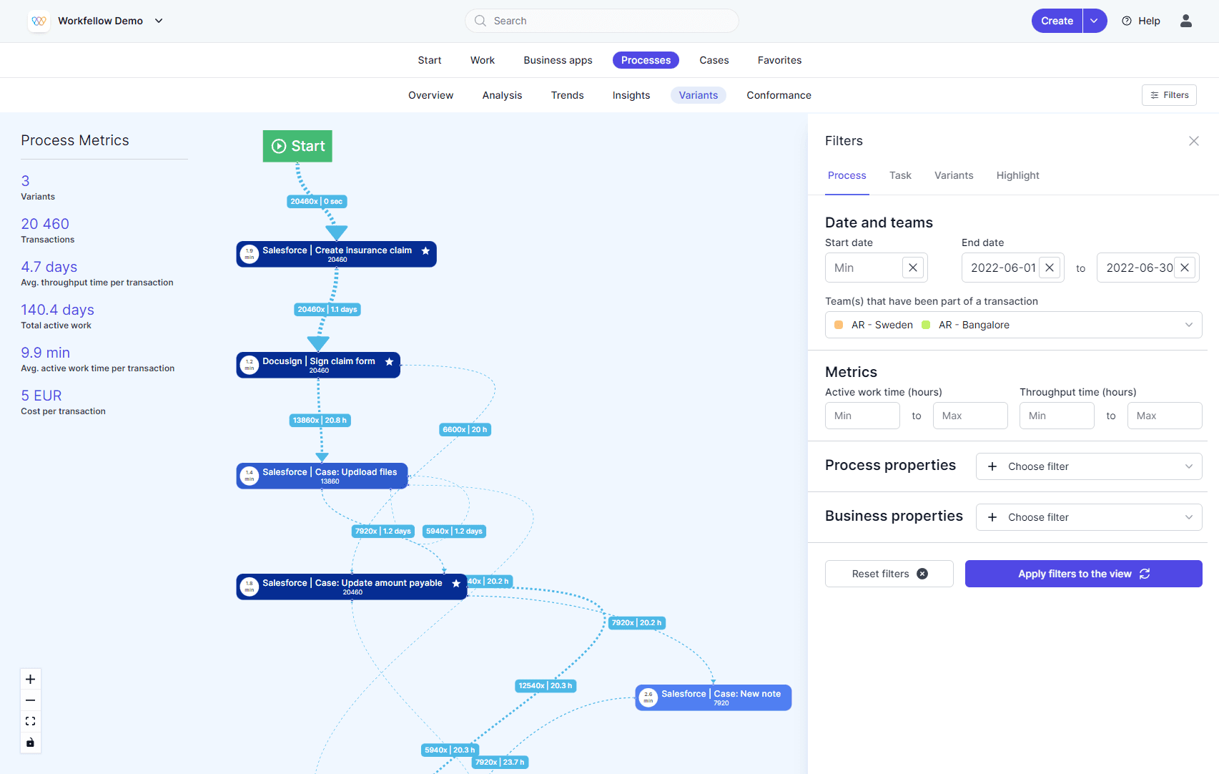Viewport: 1219px width, 774px height.
Task: Clear the 2022-06-30 end date
Action: (x=1185, y=268)
